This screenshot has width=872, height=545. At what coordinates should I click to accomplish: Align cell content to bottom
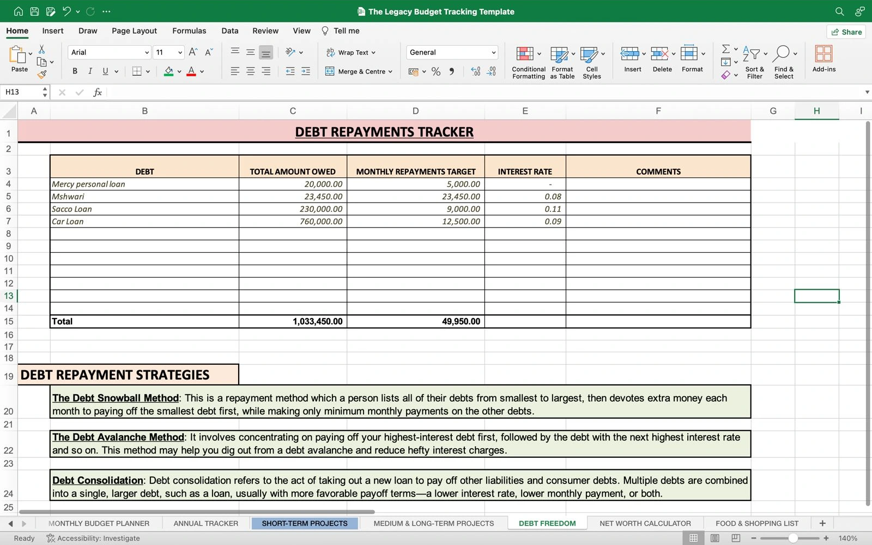(x=266, y=52)
